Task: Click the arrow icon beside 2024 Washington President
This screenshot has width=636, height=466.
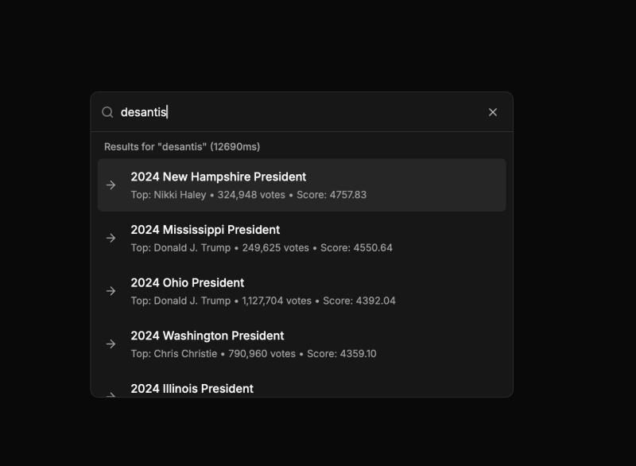Action: (x=111, y=344)
